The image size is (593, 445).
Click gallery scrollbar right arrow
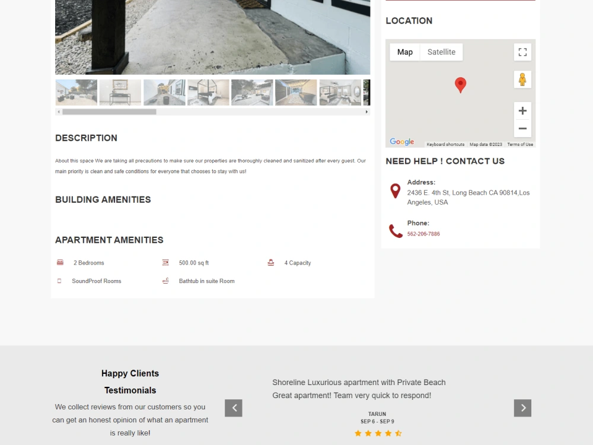[366, 112]
